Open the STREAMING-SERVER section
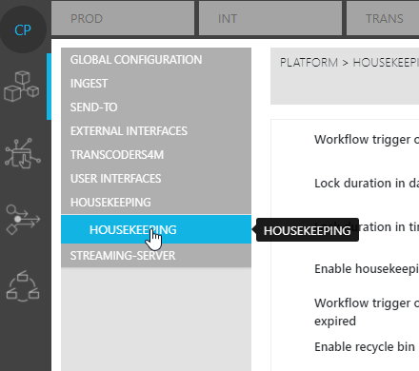This screenshot has height=371, width=419. click(156, 256)
